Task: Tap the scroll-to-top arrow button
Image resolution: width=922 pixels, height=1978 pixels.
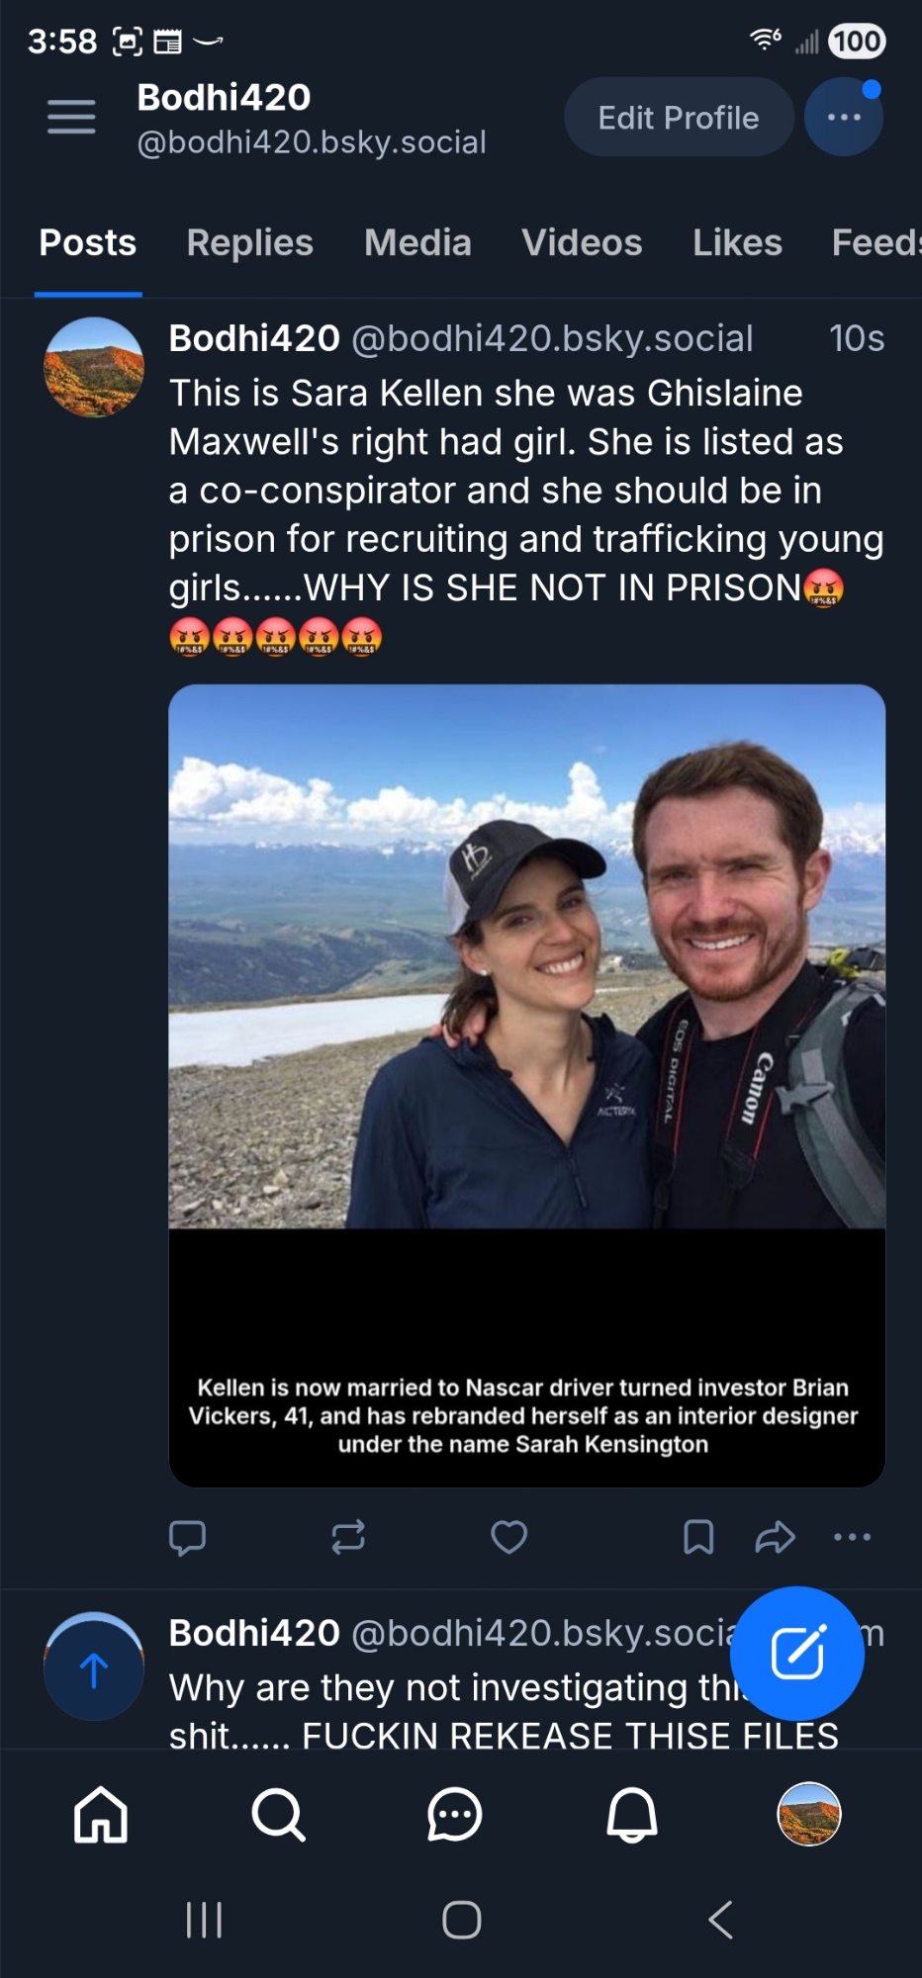Action: click(x=94, y=1669)
